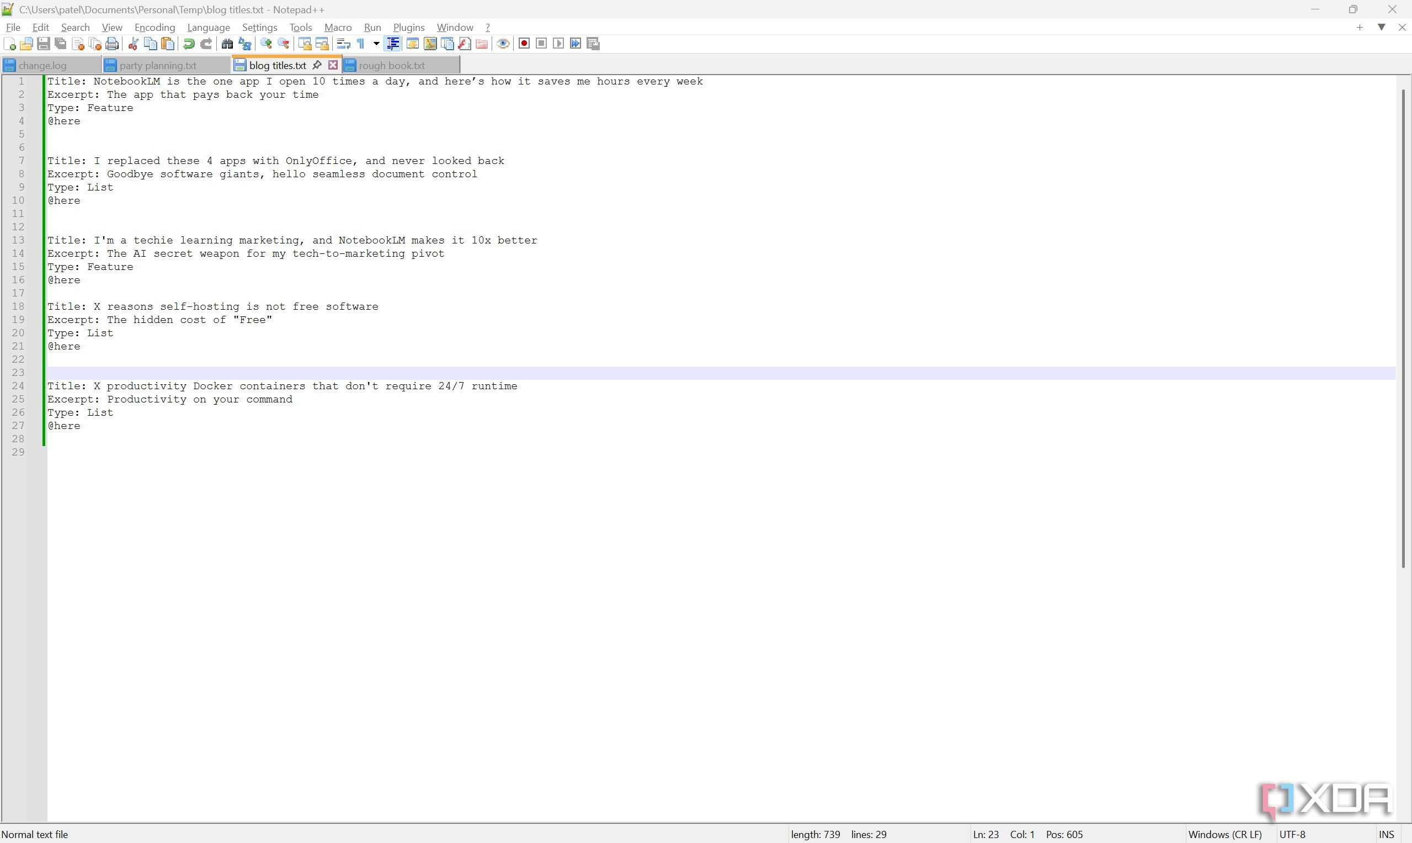Create a new document with the New icon
This screenshot has width=1412, height=843.
click(9, 44)
